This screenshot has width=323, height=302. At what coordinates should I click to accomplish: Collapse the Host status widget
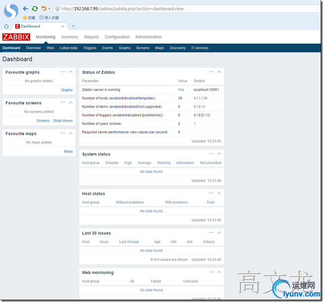pos(219,193)
